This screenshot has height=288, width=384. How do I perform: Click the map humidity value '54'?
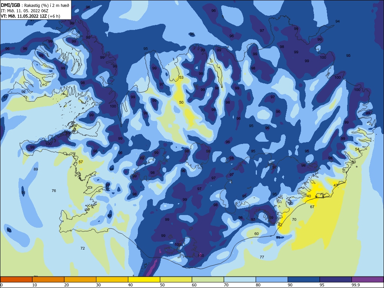357,149
